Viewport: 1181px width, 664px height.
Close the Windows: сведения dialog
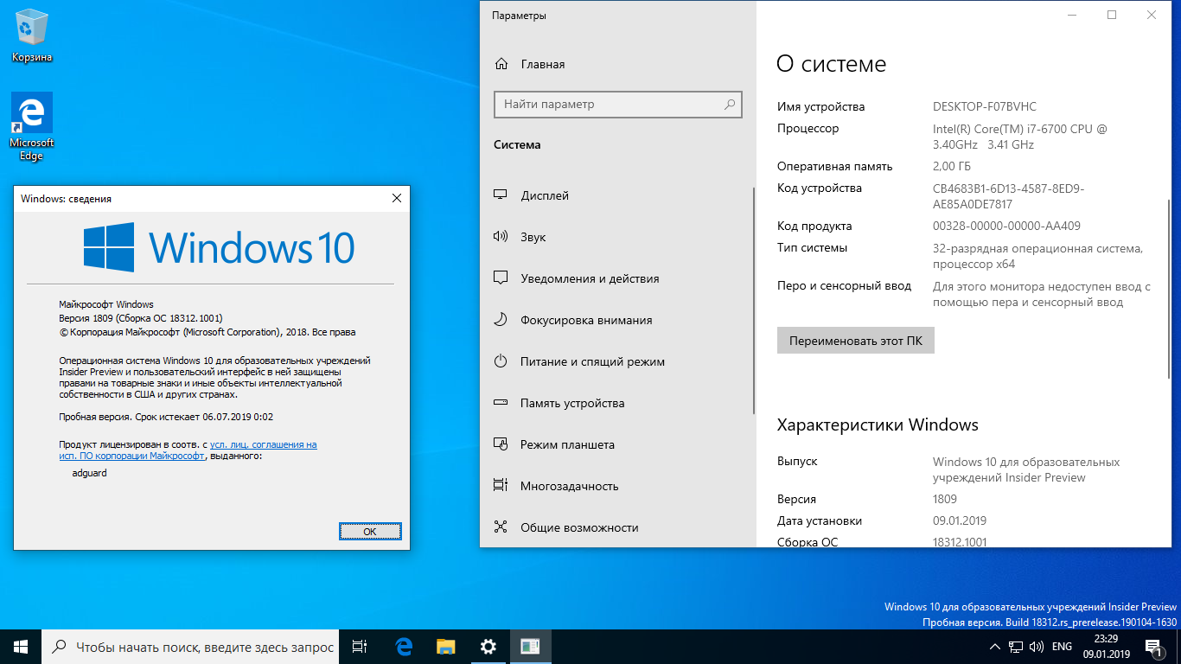tap(397, 198)
